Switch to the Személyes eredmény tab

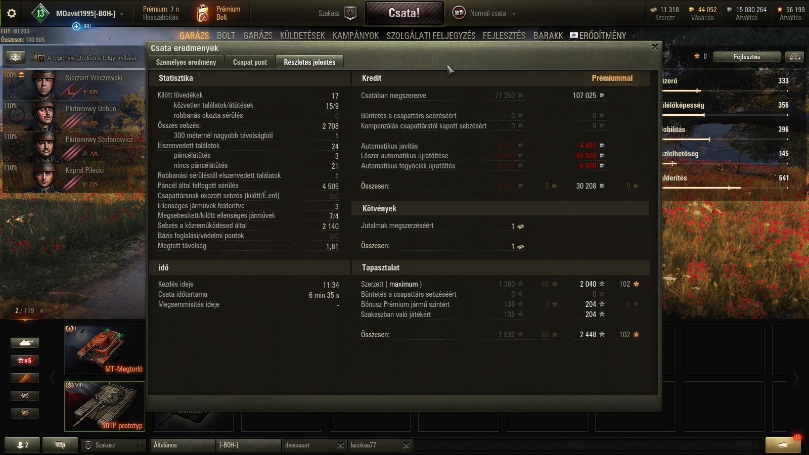click(186, 62)
